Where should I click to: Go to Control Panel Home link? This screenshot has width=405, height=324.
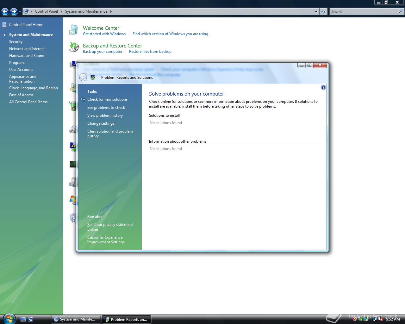click(x=26, y=25)
